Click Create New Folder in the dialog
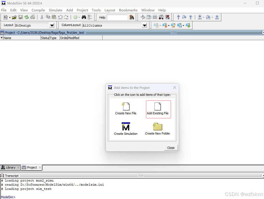Image resolution: width=264 pixels, height=199 pixels. [x=158, y=129]
